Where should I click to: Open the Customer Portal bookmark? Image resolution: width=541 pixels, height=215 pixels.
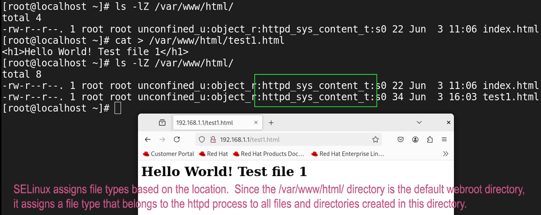point(168,153)
